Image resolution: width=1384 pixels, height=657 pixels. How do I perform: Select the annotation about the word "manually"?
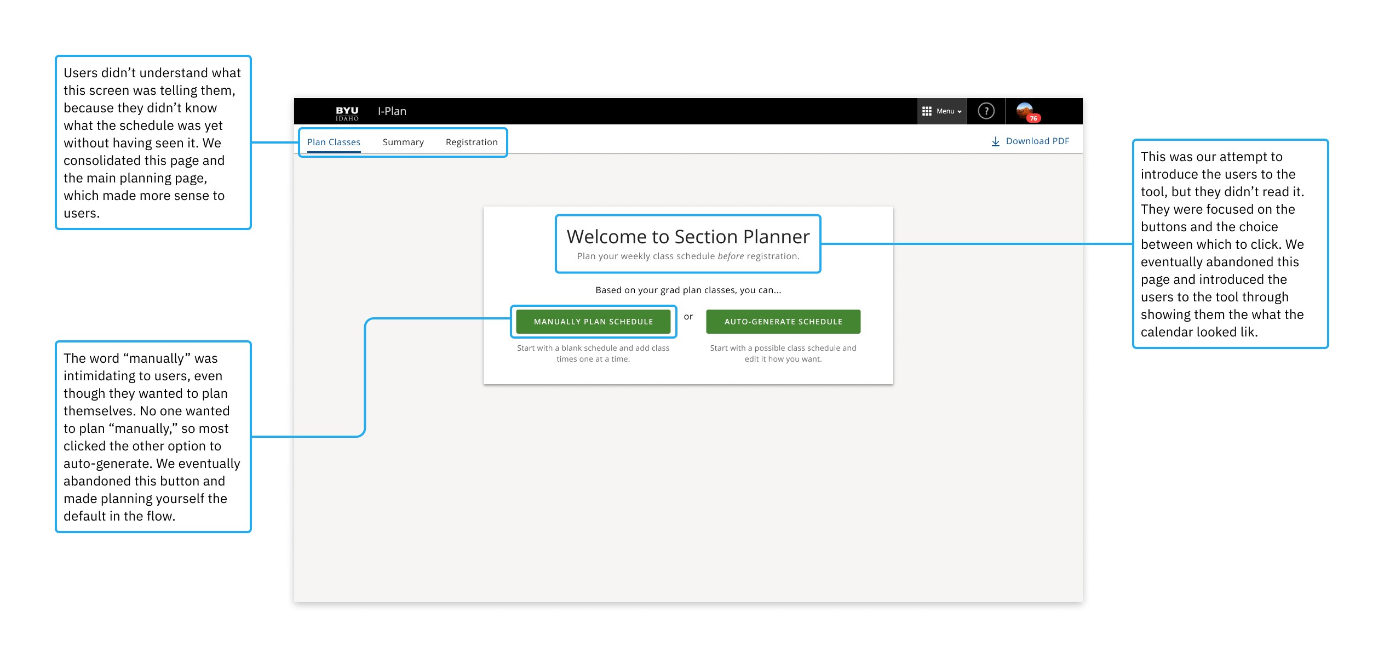click(153, 437)
